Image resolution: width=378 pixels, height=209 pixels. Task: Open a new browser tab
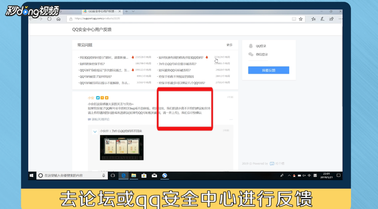coord(126,11)
